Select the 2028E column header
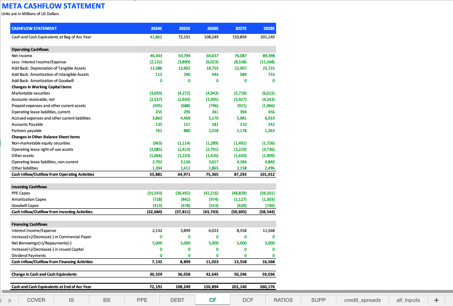Viewport: 453px width, 306px height. pyautogui.click(x=269, y=28)
